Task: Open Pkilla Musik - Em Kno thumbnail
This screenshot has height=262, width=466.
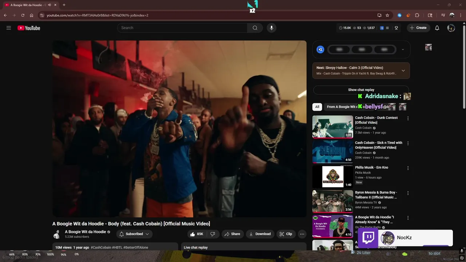Action: tap(333, 176)
